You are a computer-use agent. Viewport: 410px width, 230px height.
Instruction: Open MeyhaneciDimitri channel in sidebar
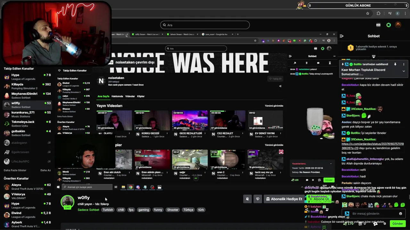point(27,96)
